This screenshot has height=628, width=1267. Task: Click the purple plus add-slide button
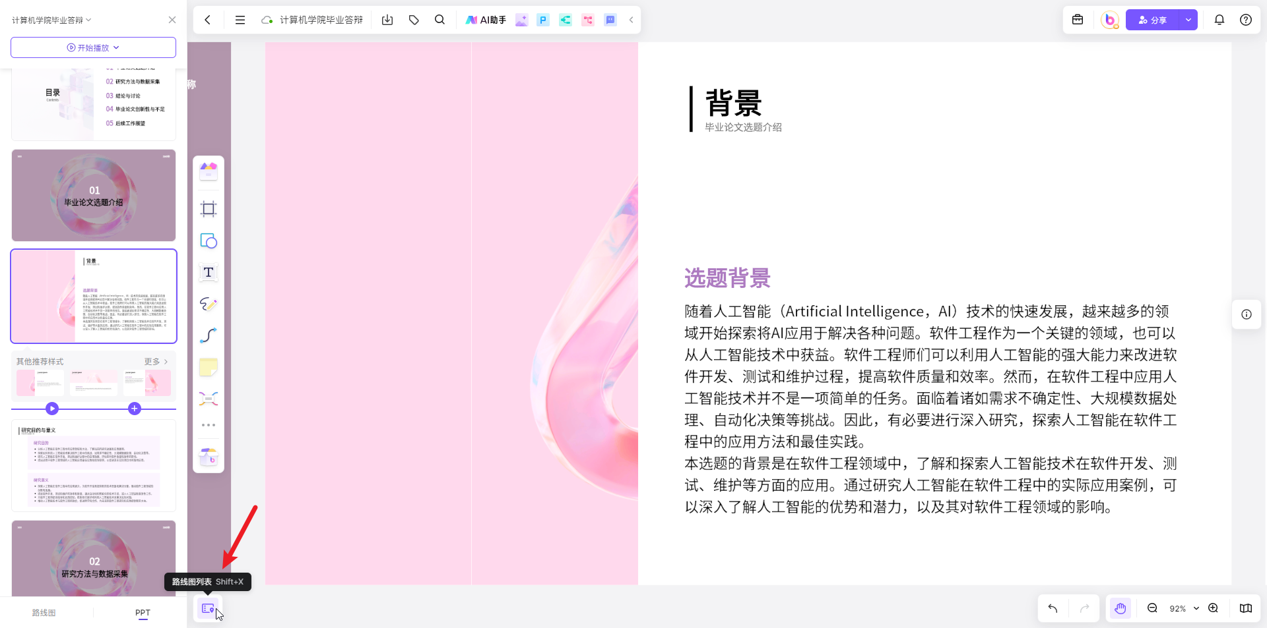pos(135,409)
